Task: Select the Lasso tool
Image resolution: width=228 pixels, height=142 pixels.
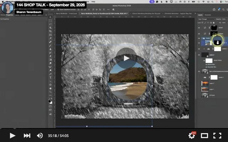Action: click(x=50, y=24)
